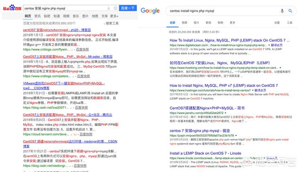Expand Google's 更多 menu
The width and height of the screenshot is (302, 172).
(233, 23)
